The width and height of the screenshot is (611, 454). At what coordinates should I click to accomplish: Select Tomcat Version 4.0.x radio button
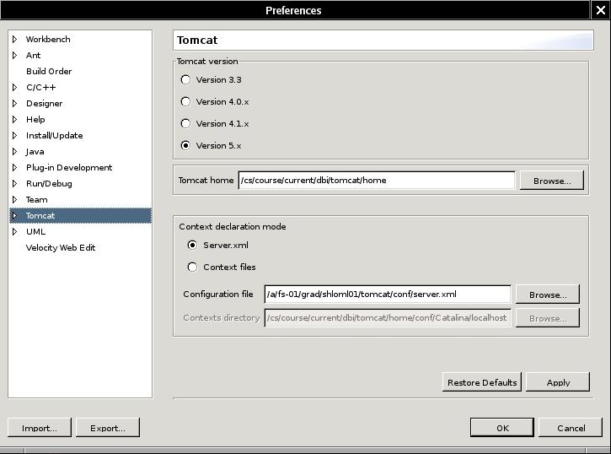(186, 102)
